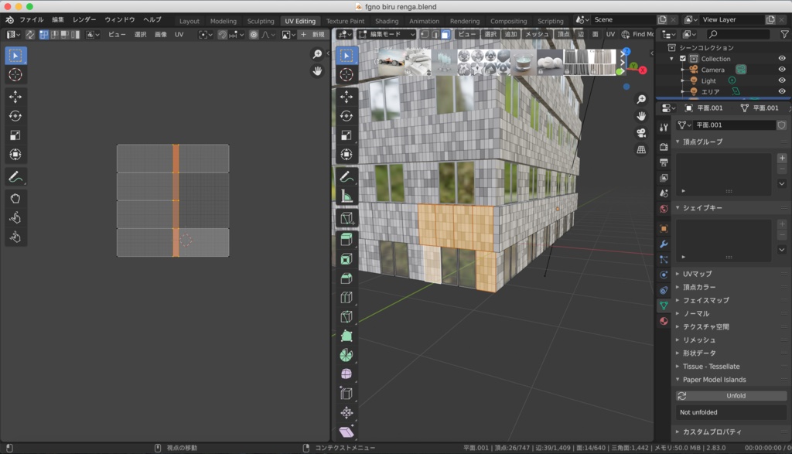Screen dimensions: 792x454
Task: Switch viewport to orthographic/perspective grid icon
Action: (641, 149)
